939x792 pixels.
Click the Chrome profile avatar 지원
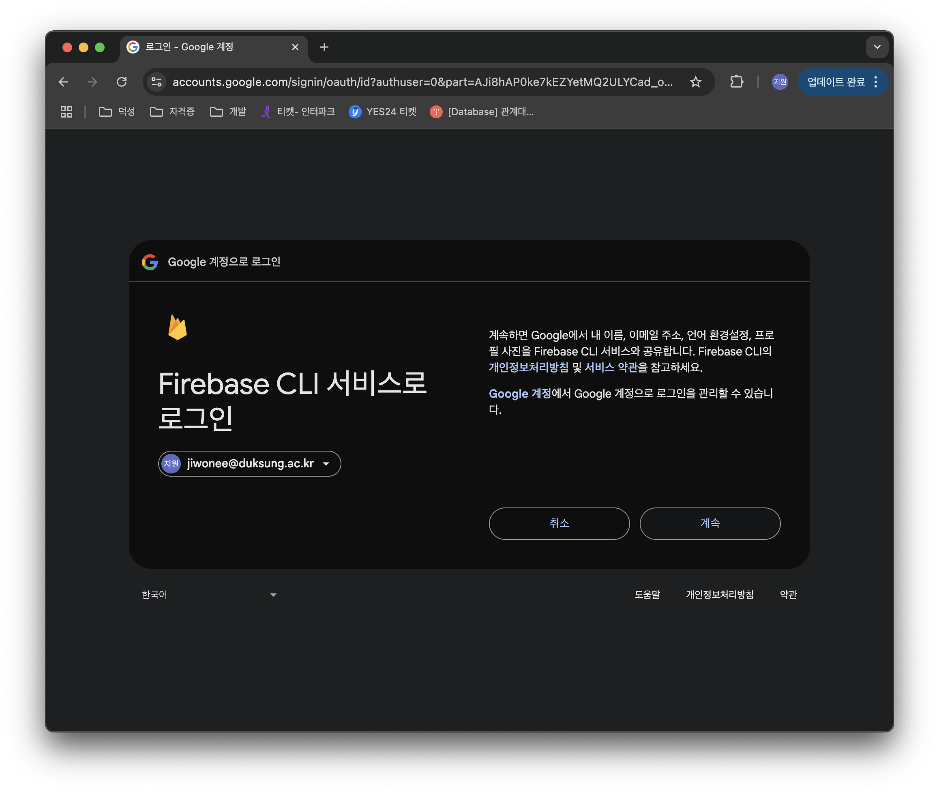pos(780,82)
